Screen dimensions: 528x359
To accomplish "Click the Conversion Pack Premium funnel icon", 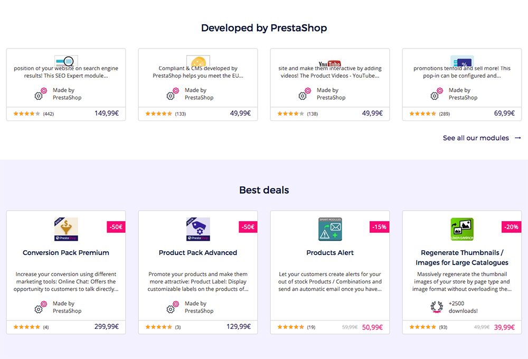I will [66, 229].
